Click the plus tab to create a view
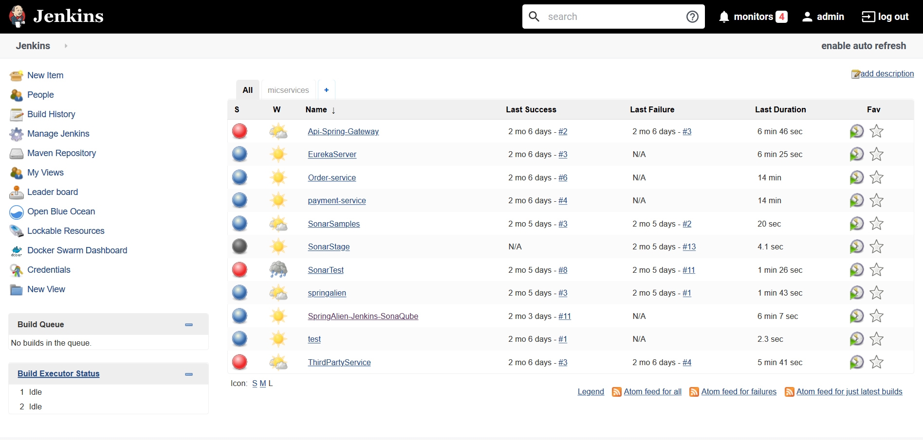Viewport: 923px width, 440px height. click(x=326, y=89)
